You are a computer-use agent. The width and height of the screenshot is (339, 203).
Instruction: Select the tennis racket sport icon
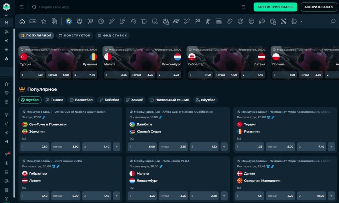click(x=90, y=21)
